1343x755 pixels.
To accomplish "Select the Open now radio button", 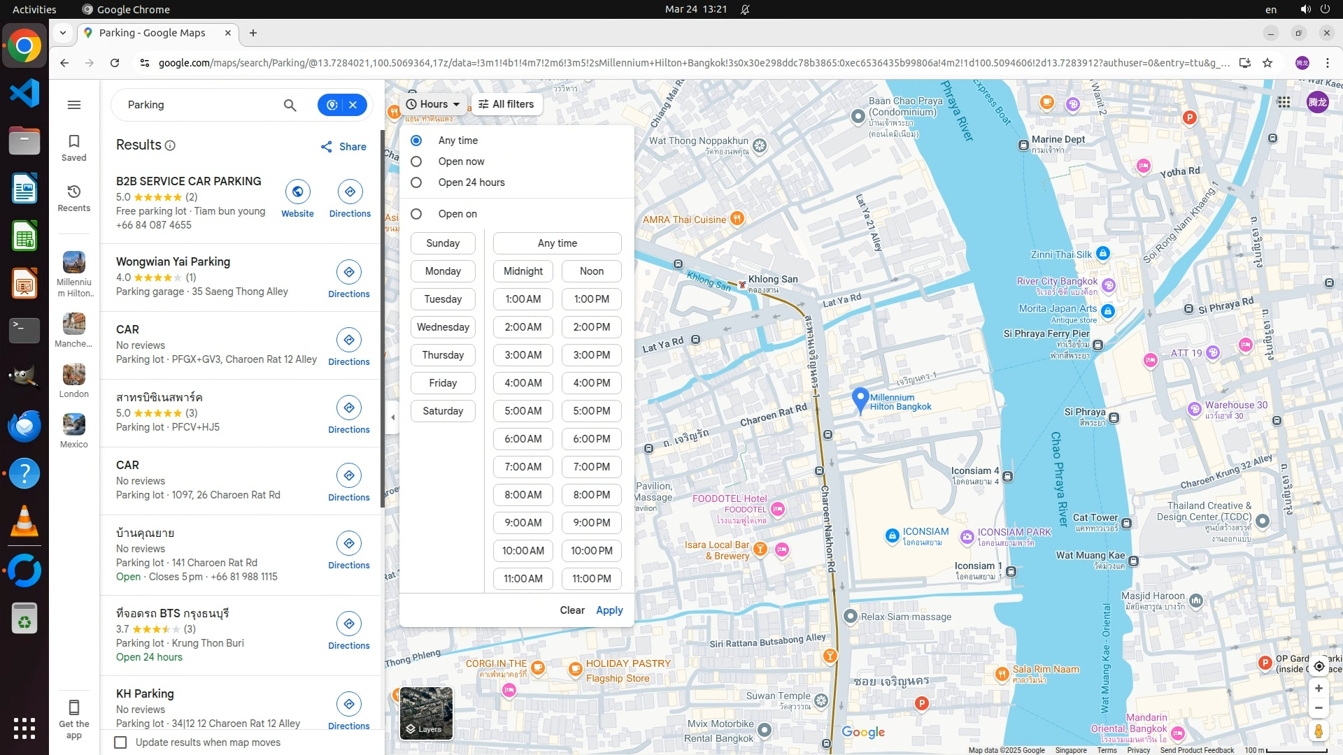I will 416,161.
